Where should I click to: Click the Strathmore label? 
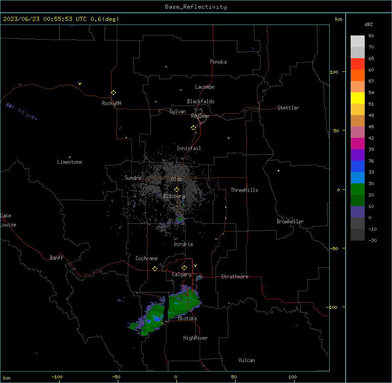point(235,277)
